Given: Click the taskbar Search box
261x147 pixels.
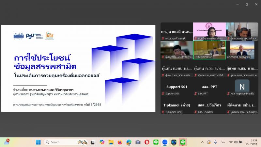Looking at the screenshot, I should [66, 142].
